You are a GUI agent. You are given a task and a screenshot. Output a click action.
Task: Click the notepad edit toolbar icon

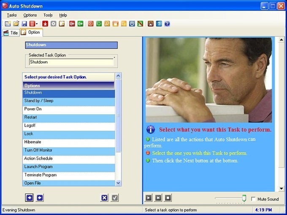[62, 24]
